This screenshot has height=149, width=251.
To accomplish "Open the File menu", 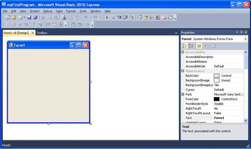I will (5, 11).
